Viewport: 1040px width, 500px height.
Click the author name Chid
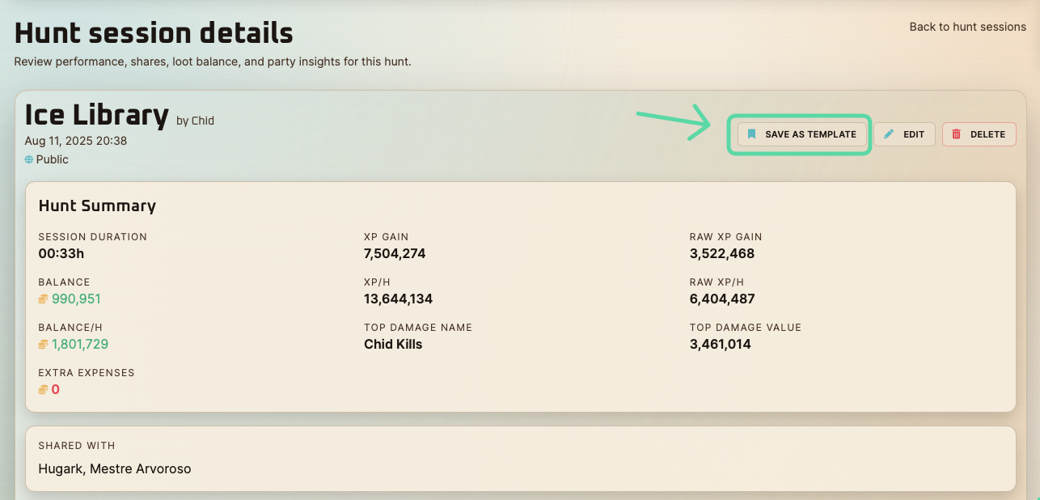(202, 121)
